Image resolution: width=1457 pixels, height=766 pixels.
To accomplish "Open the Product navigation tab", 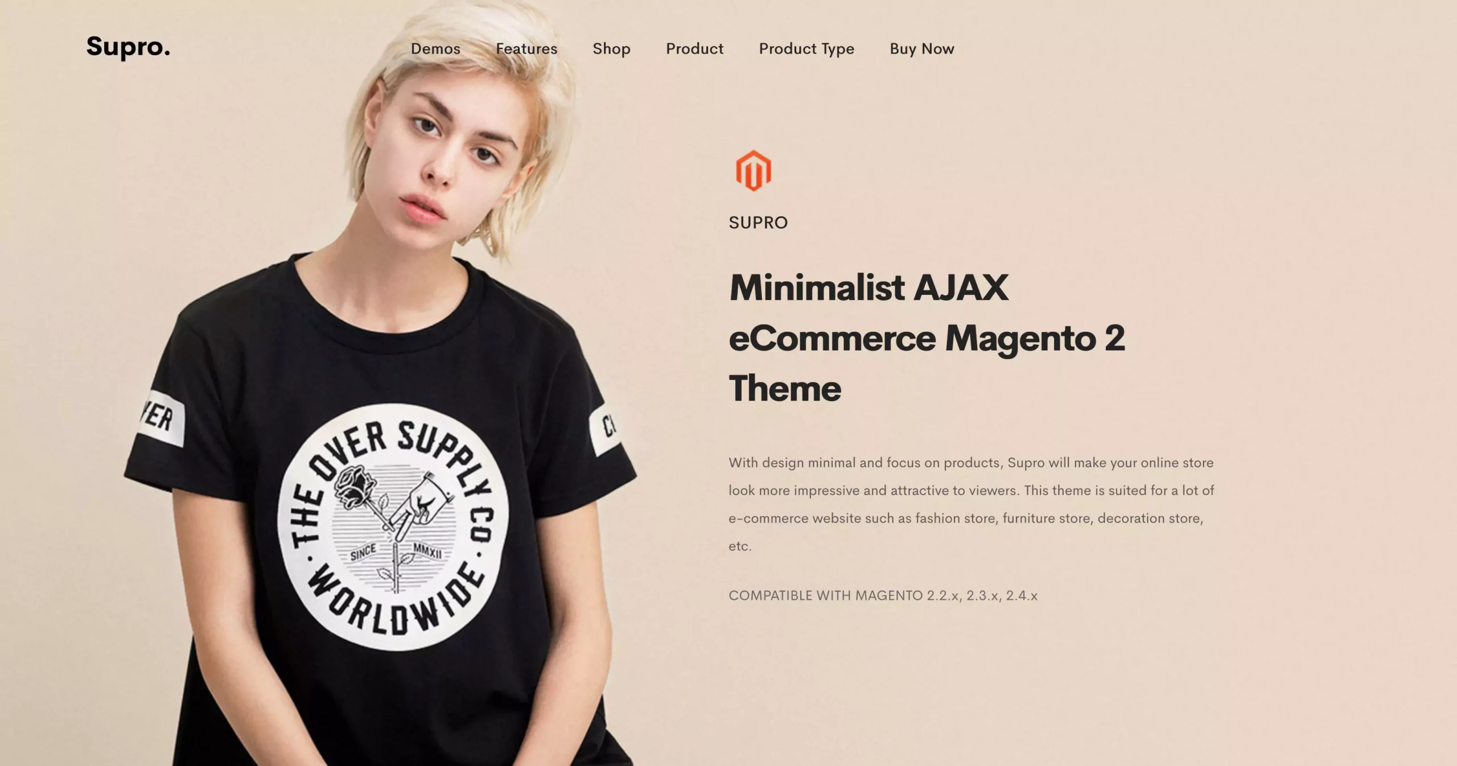I will pyautogui.click(x=694, y=47).
